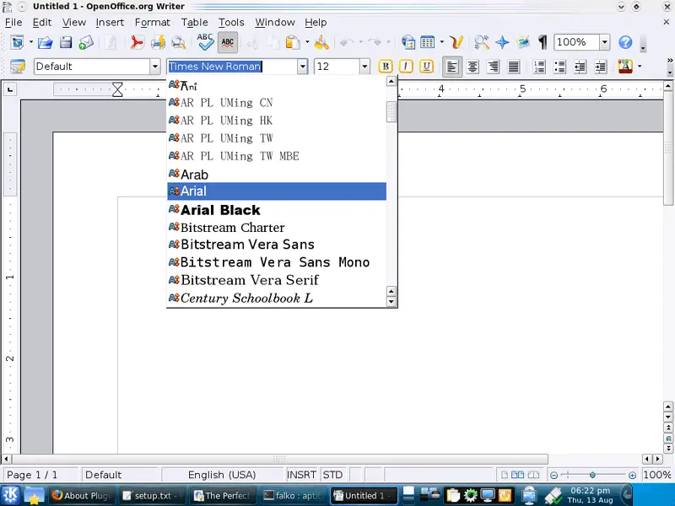This screenshot has height=506, width=675.
Task: Expand the Table size dropdown arrow
Action: click(441, 42)
